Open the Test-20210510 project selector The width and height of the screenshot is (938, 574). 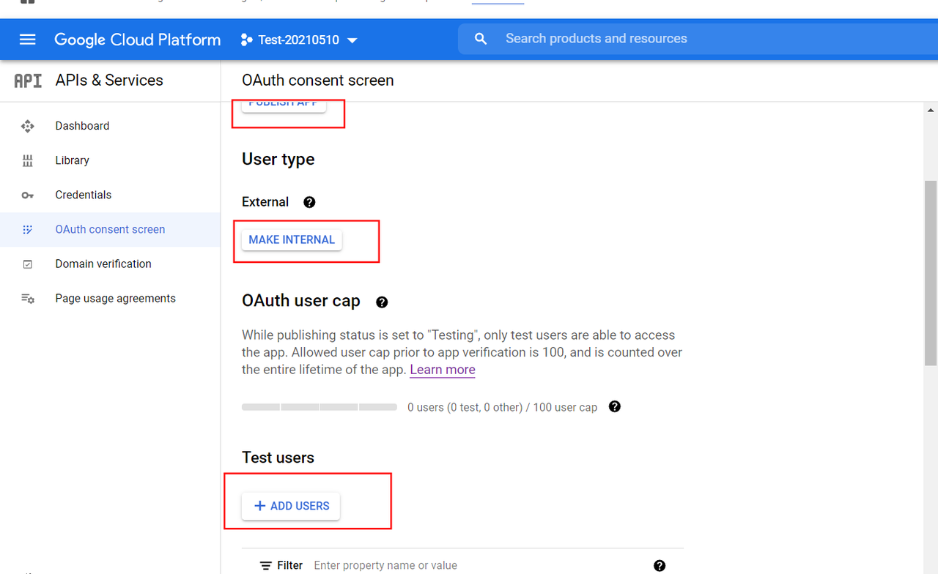[299, 40]
